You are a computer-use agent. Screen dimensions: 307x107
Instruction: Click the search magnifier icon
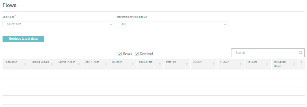pyautogui.click(x=300, y=53)
